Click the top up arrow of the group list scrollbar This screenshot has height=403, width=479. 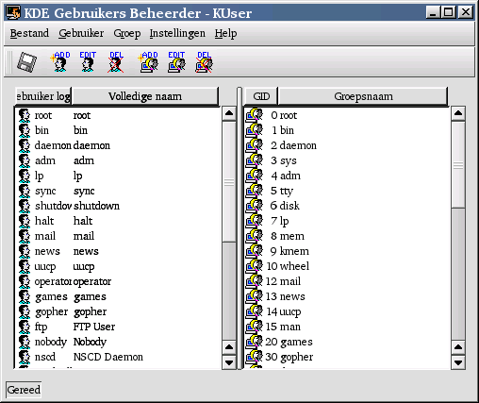tap(458, 113)
